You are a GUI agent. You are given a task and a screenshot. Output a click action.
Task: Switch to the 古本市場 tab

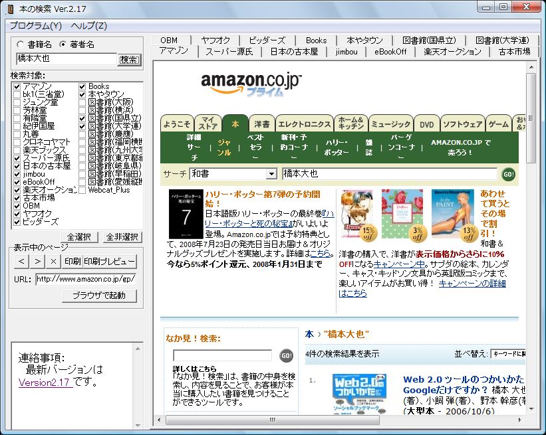click(514, 52)
